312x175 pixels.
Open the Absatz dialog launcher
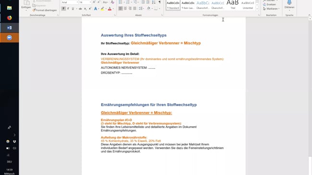(x=162, y=15)
